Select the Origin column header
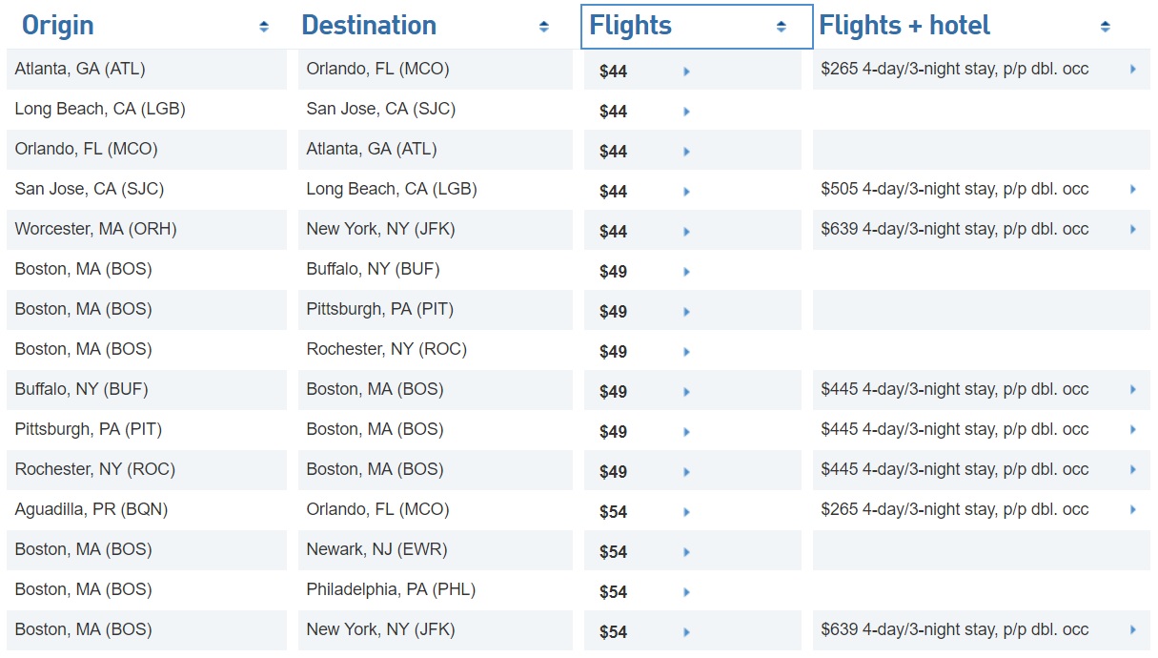1158x658 pixels. (58, 26)
